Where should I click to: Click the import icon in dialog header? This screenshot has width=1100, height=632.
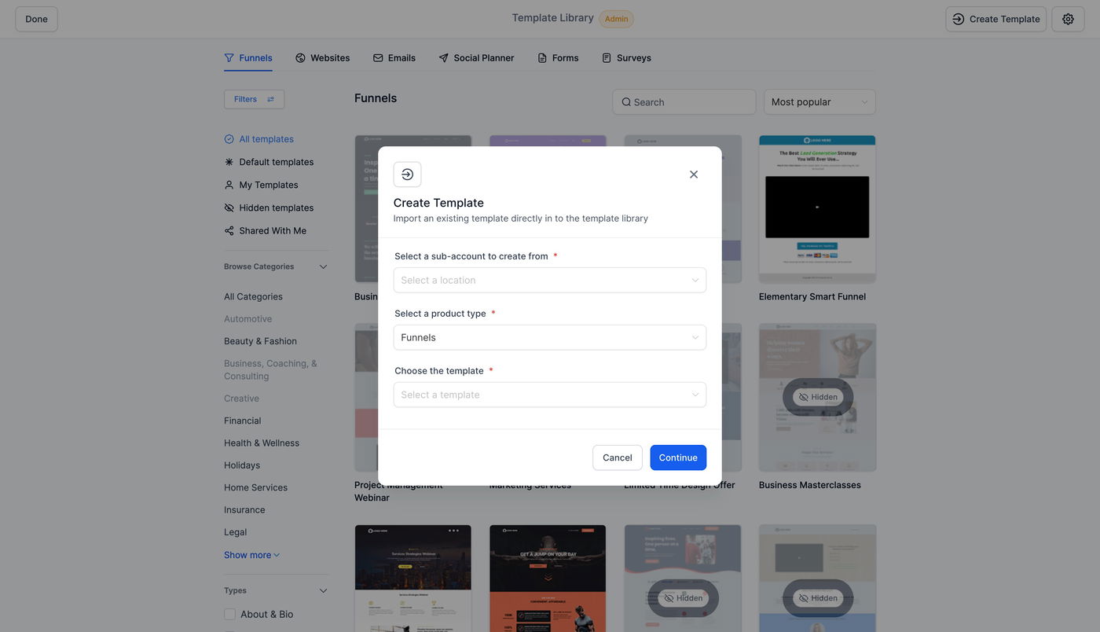coord(407,175)
